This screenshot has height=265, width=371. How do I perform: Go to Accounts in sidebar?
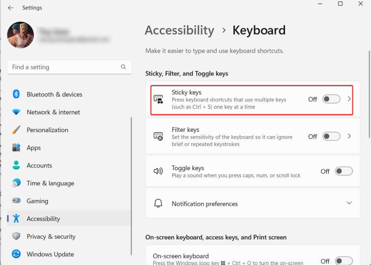tap(39, 165)
